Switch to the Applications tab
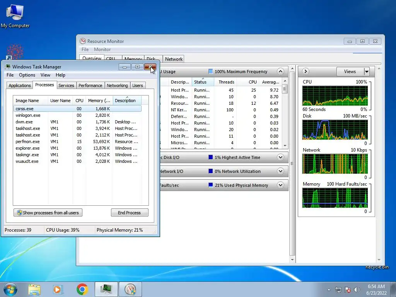This screenshot has width=396, height=297. [x=20, y=85]
